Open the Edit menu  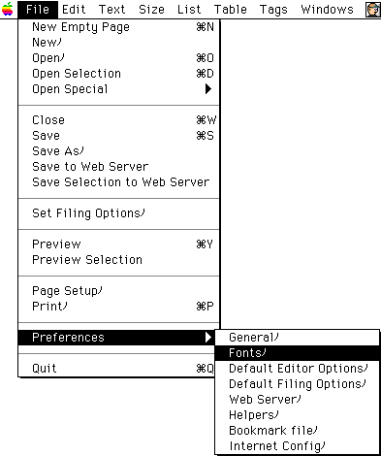[74, 10]
